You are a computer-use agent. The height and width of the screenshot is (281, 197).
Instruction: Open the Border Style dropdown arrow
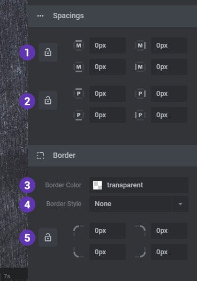180,204
